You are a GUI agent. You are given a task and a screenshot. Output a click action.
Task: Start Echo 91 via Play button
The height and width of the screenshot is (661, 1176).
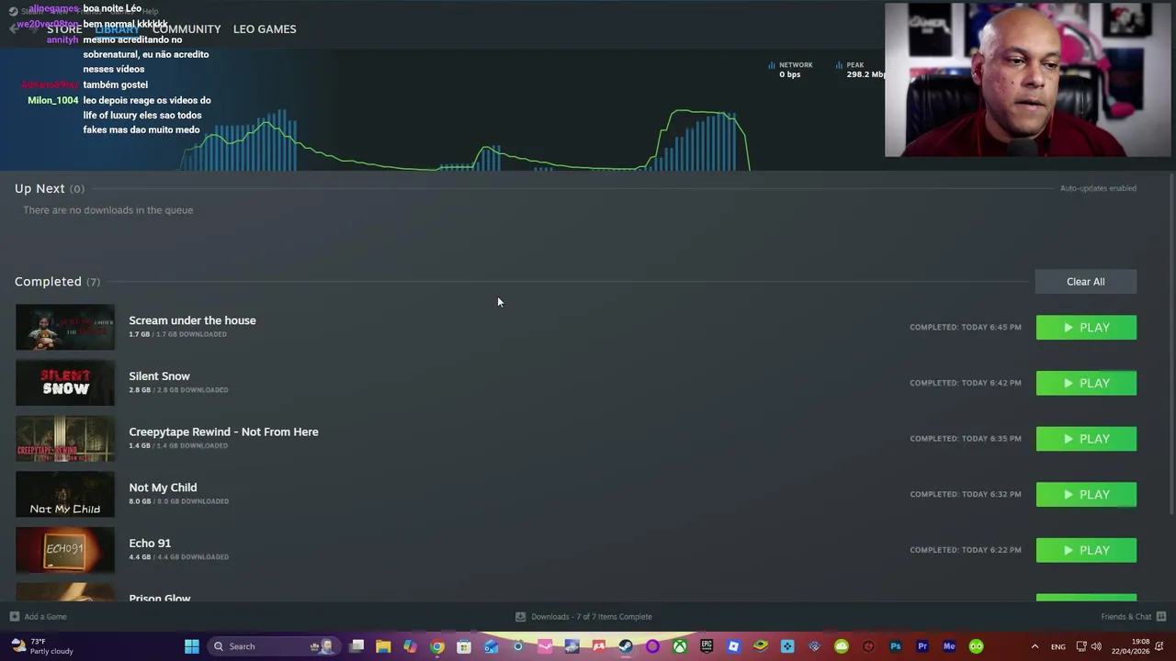pos(1086,550)
